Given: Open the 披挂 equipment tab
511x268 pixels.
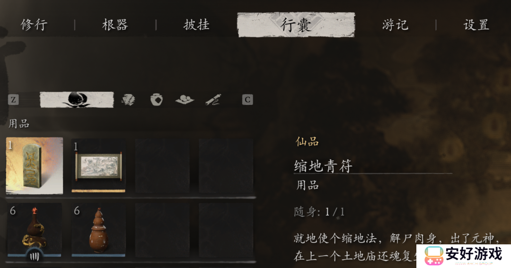Looking at the screenshot, I should tap(196, 25).
